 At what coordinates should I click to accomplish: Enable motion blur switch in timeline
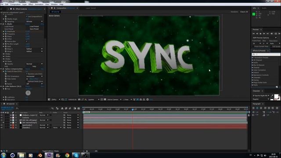[70, 108]
